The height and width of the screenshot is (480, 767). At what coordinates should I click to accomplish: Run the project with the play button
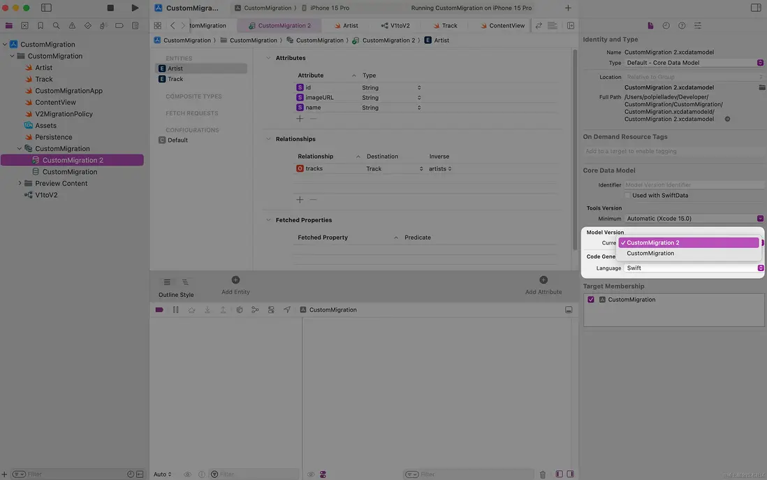tap(135, 8)
